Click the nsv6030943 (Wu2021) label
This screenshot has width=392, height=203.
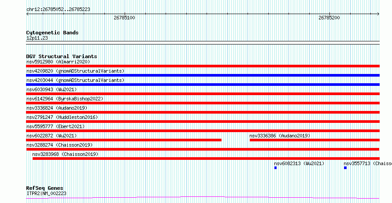coord(52,89)
